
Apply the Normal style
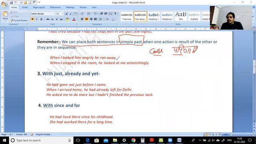[127, 16]
